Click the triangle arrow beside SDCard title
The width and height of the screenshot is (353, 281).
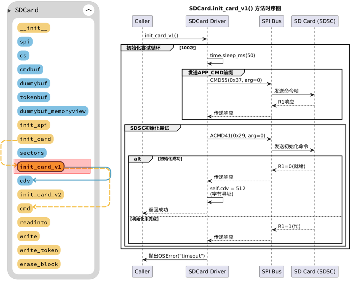pos(9,10)
